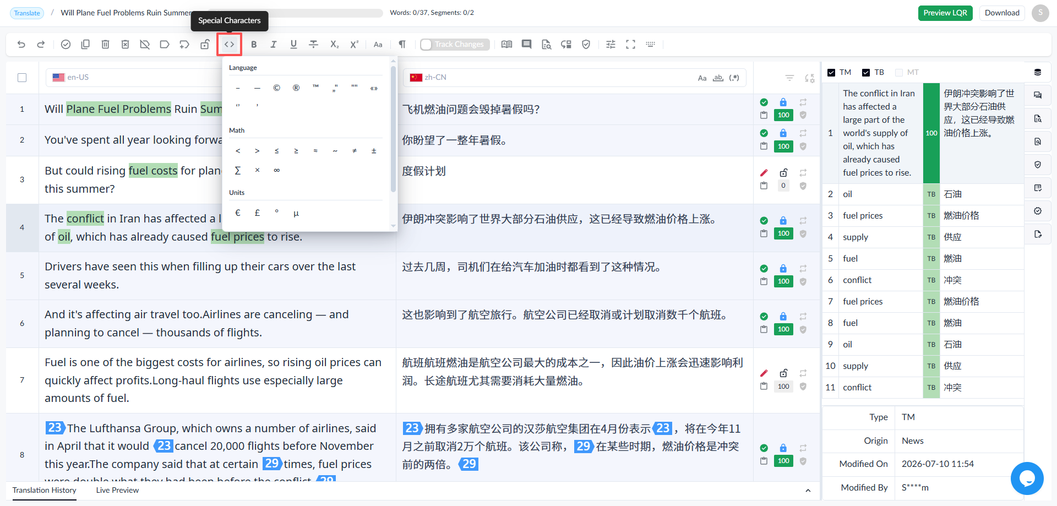The width and height of the screenshot is (1057, 506).
Task: Apply italic formatting
Action: [x=274, y=45]
